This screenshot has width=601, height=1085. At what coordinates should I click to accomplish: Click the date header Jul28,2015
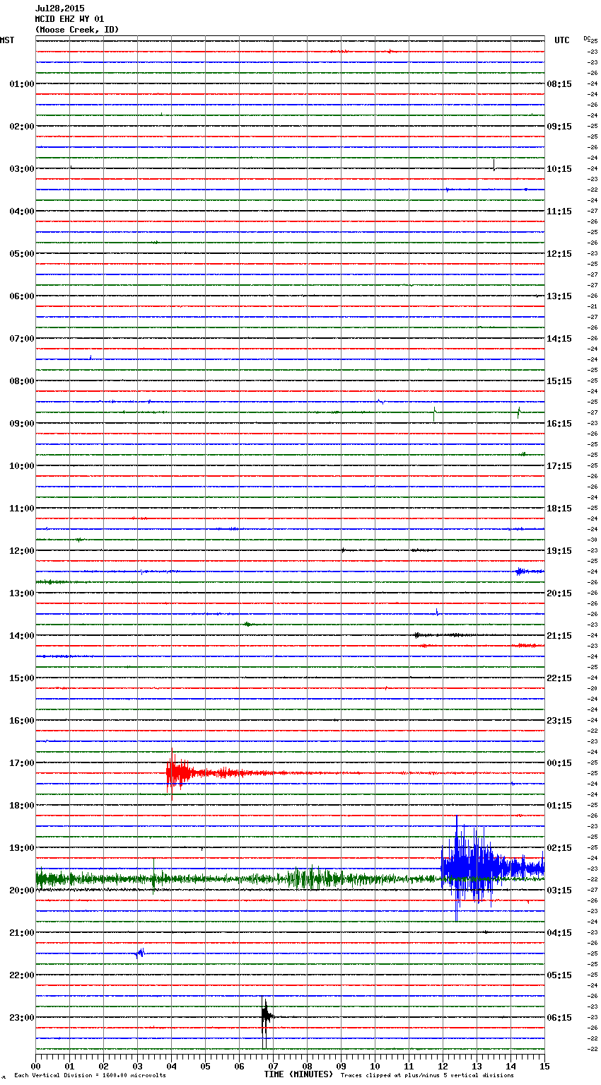pyautogui.click(x=59, y=8)
